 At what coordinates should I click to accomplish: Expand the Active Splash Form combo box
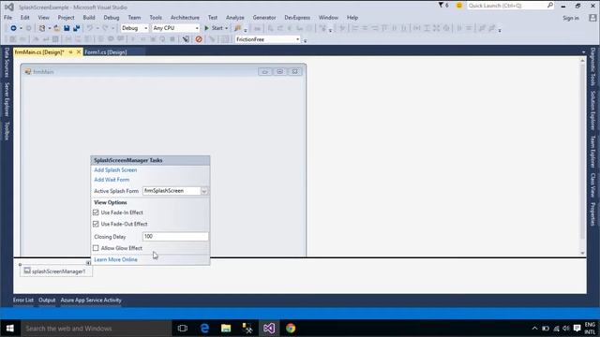click(x=204, y=191)
